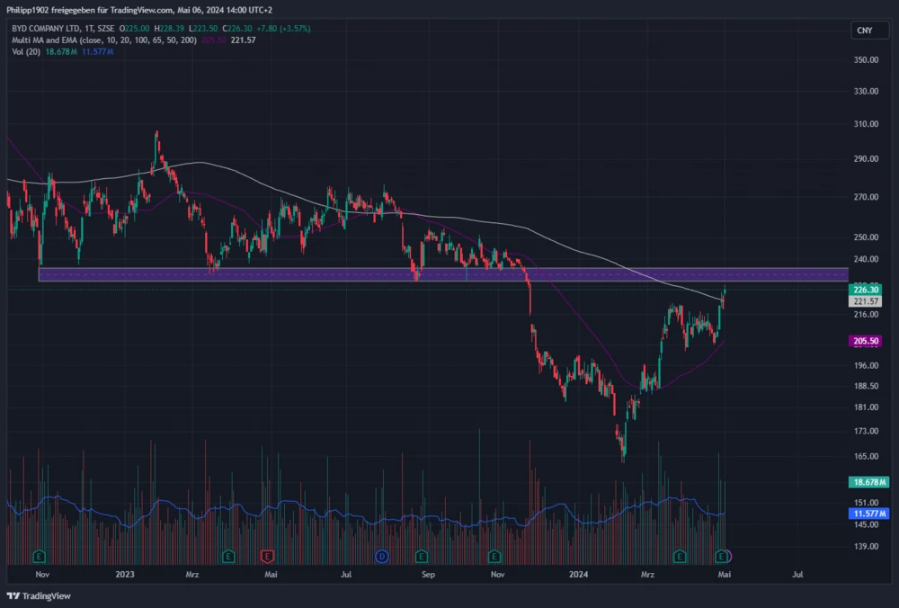Click the red earnings marker near Mai 2023
899x608 pixels.
(266, 556)
